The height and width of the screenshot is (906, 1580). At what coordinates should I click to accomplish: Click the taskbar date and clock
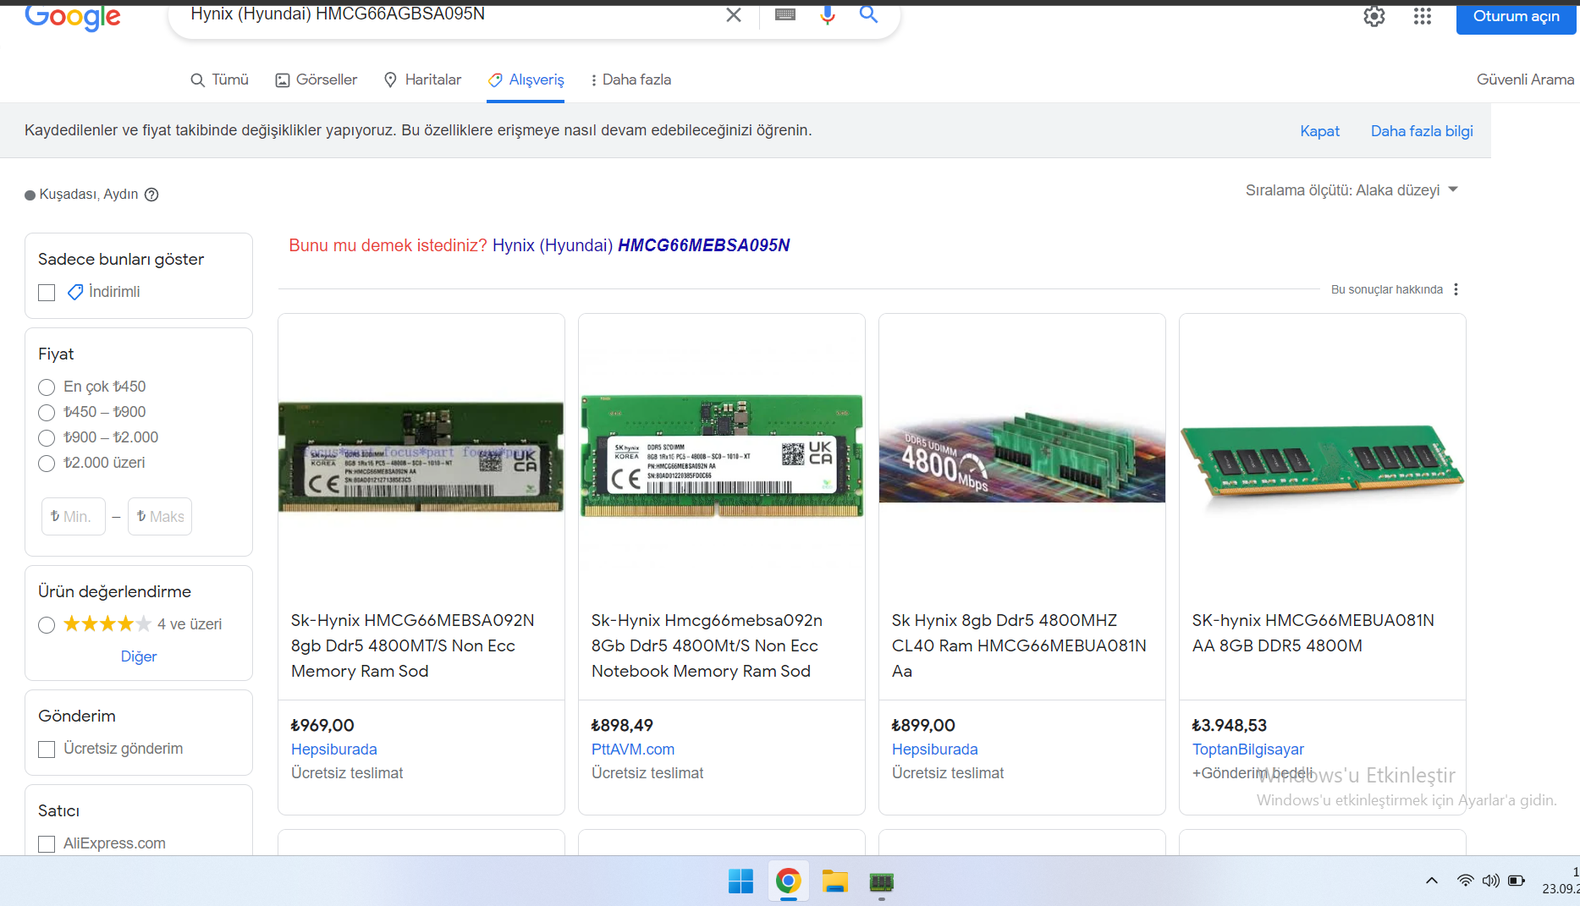(x=1561, y=881)
